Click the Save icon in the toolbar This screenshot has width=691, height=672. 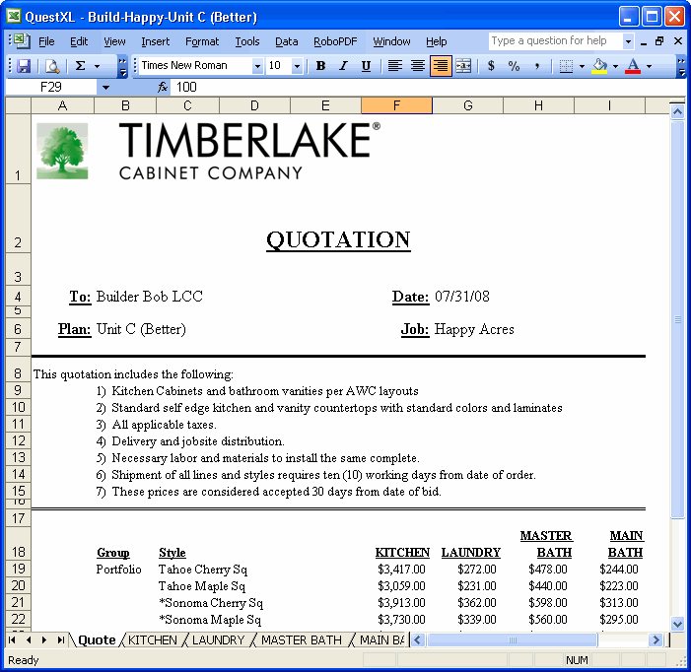tap(23, 66)
